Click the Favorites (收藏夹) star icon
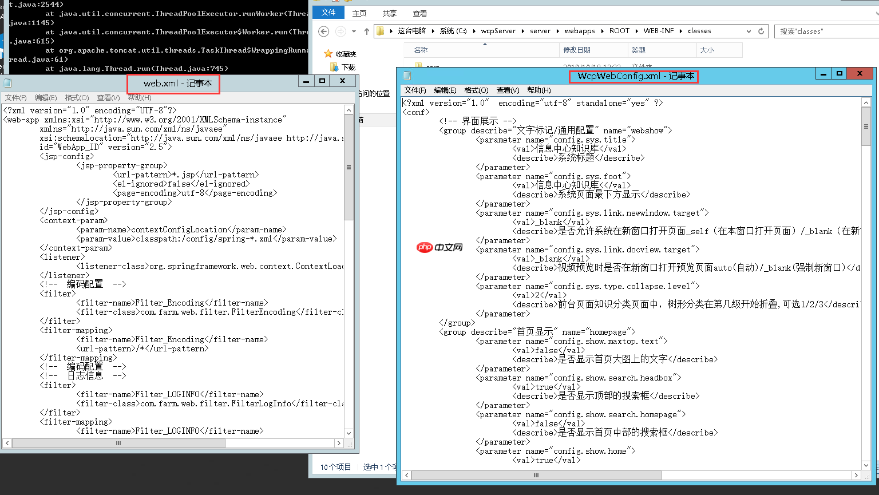This screenshot has width=879, height=495. click(328, 54)
